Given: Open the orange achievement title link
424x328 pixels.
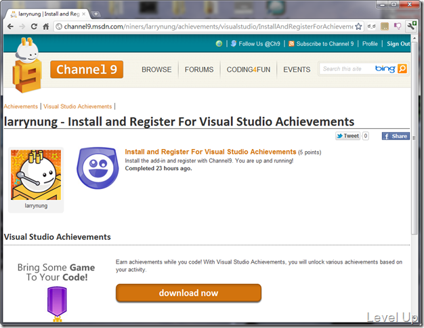Looking at the screenshot, I should click(211, 152).
